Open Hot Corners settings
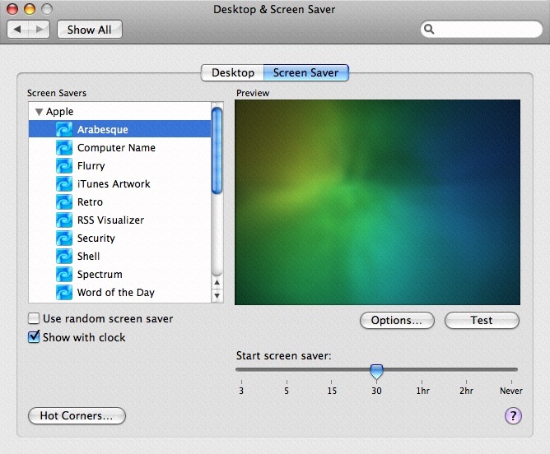 (77, 416)
